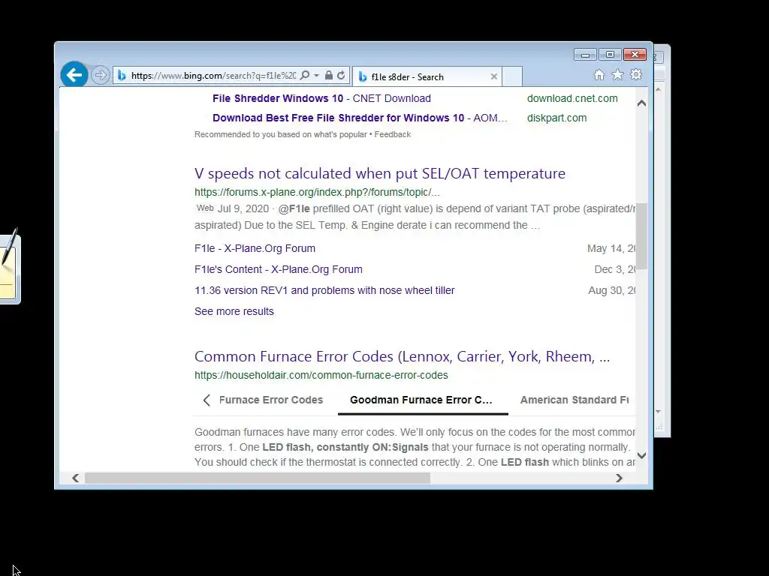This screenshot has width=769, height=576.
Task: Go to the Home page icon
Action: click(599, 74)
